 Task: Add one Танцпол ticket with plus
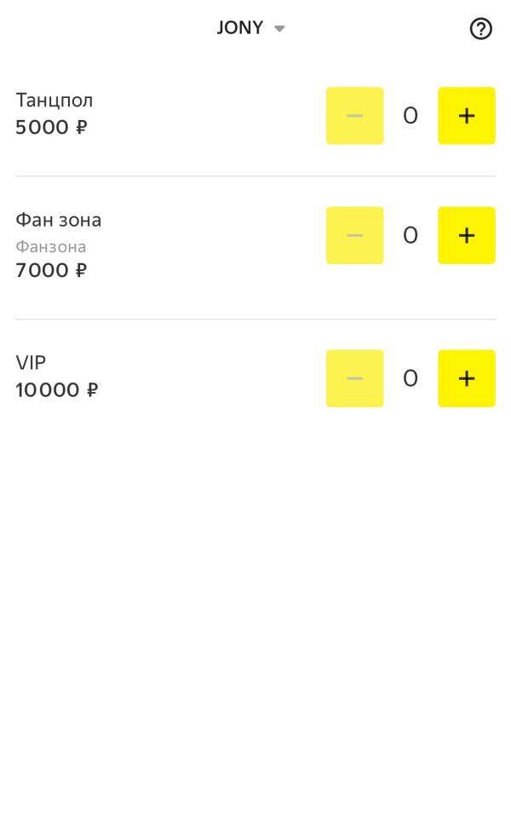pyautogui.click(x=466, y=116)
